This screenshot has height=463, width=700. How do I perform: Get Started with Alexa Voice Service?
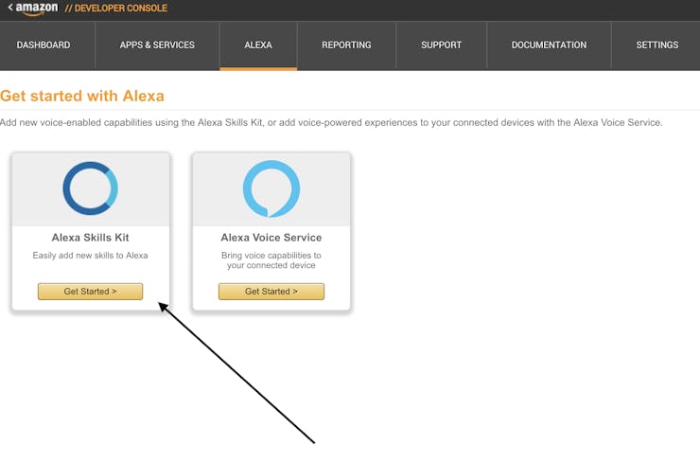click(271, 292)
